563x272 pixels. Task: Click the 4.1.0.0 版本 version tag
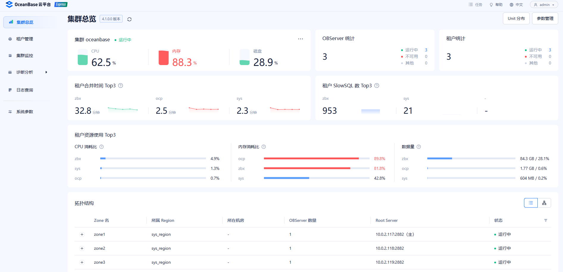(x=111, y=19)
